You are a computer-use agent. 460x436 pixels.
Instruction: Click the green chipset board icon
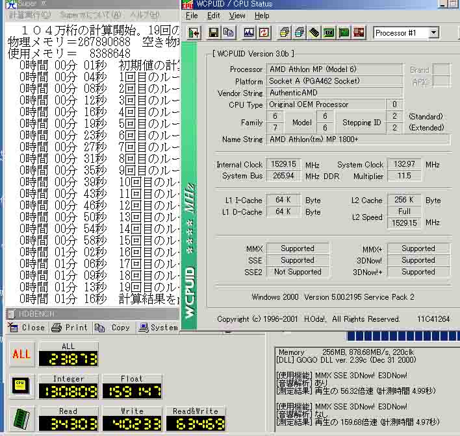[329, 32]
